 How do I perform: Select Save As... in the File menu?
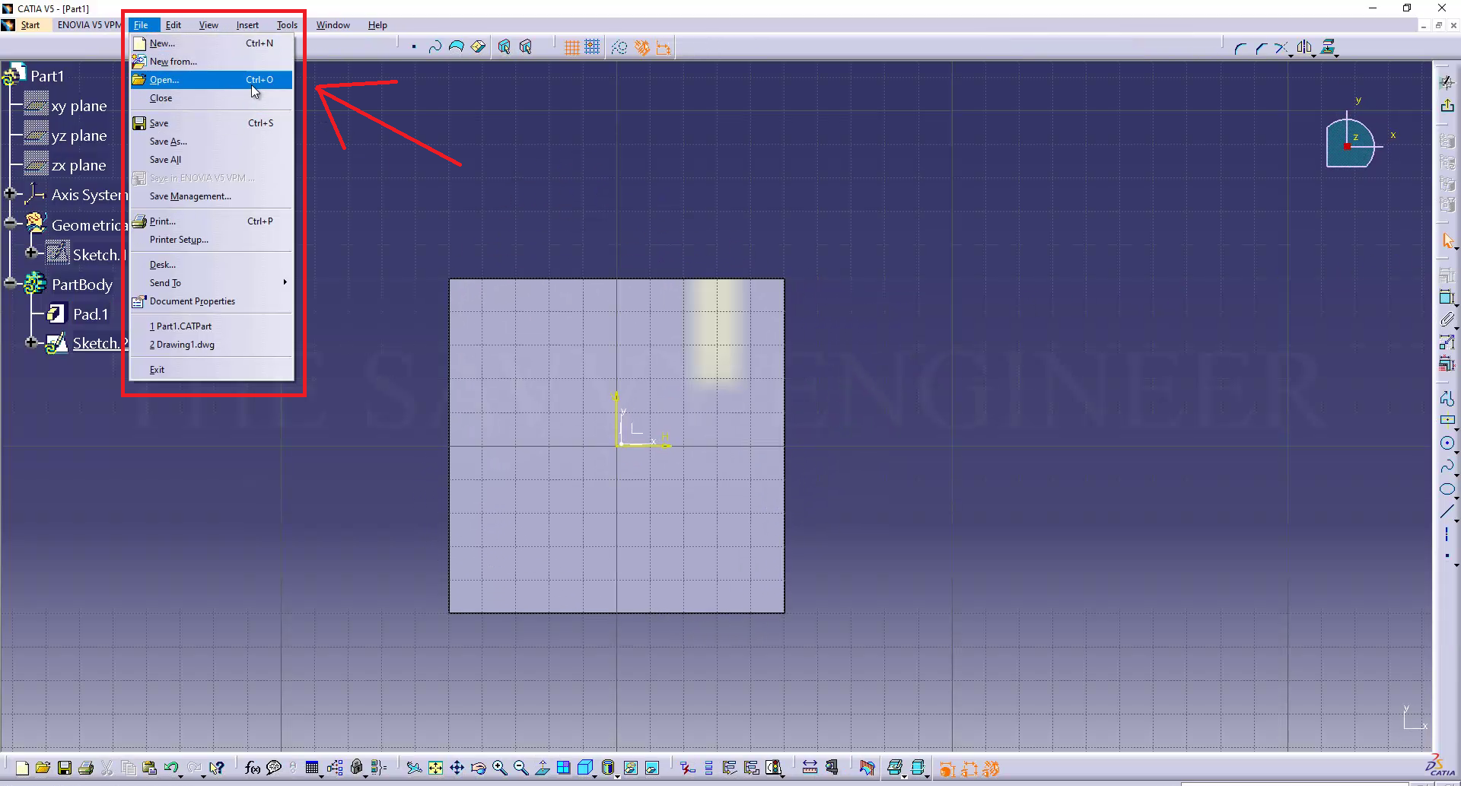[168, 142]
